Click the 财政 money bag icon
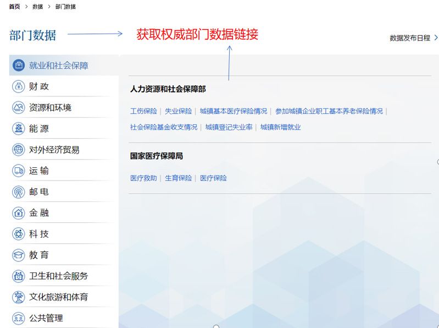Viewport: 439px width, 328px height. coord(19,86)
